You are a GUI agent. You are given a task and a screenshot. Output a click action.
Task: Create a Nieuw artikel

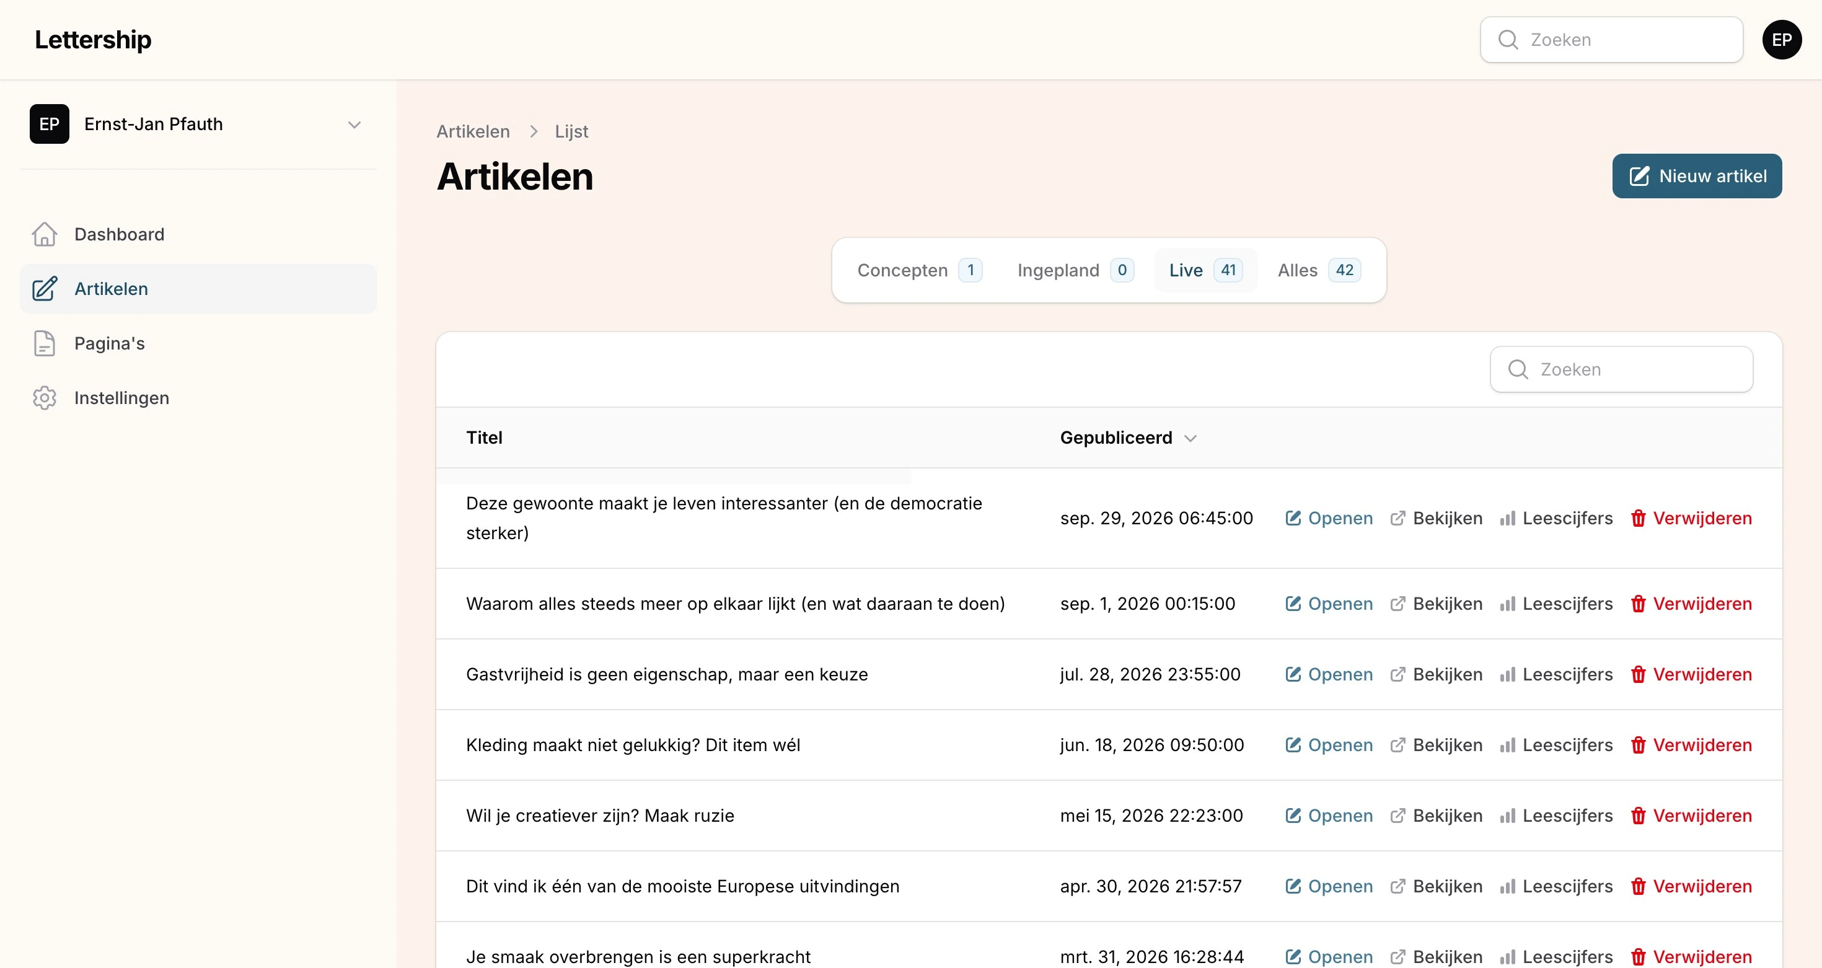point(1697,176)
